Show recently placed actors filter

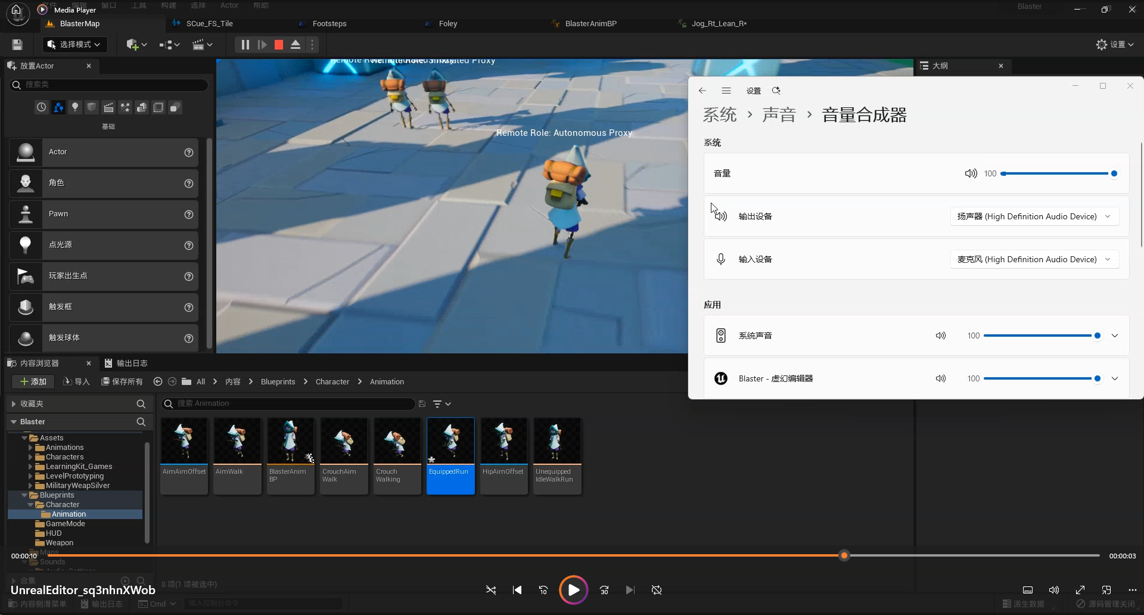coord(41,107)
